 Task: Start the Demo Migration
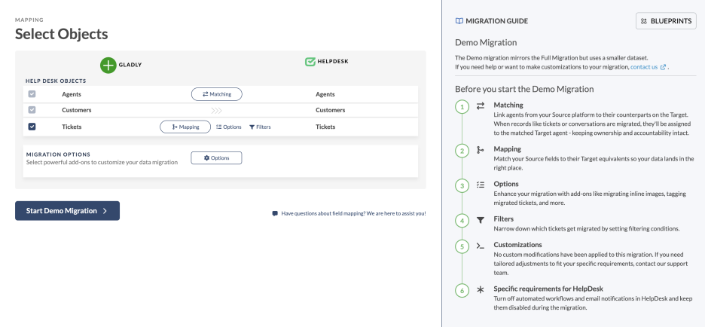pos(68,210)
